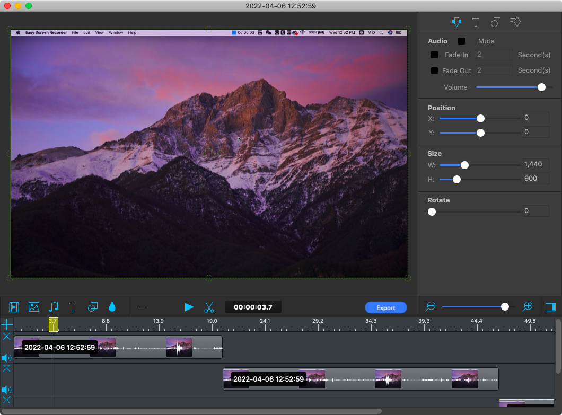Select the scissors cut tool
This screenshot has width=562, height=415.
click(x=209, y=307)
